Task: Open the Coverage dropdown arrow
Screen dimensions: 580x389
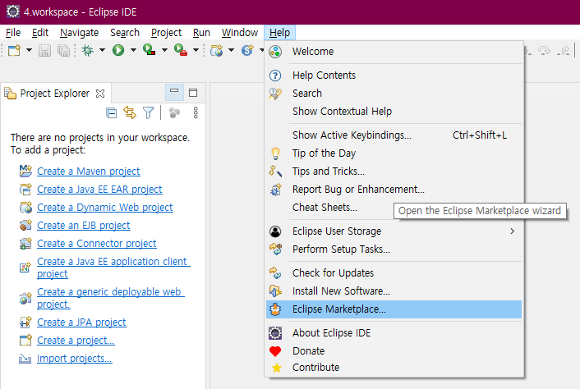Action: [x=164, y=50]
